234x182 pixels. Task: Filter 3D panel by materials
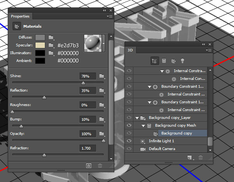173,61
